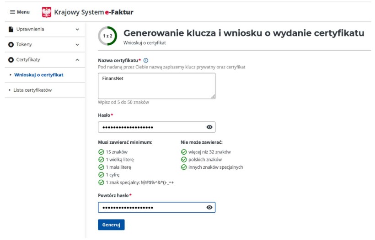Click the 'Powtórz hasło' field label
Screen dimensions: 375x240
click(113, 195)
